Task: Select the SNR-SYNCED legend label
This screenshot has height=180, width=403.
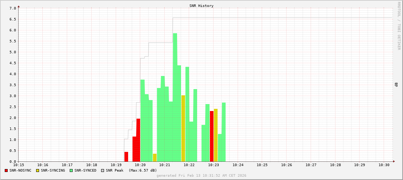Action: (x=85, y=171)
